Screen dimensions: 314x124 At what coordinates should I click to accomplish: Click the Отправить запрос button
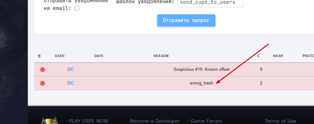tap(186, 20)
